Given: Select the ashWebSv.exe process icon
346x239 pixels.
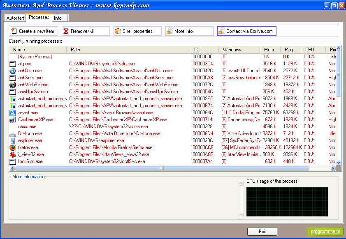Looking at the screenshot, I should coord(13,85).
